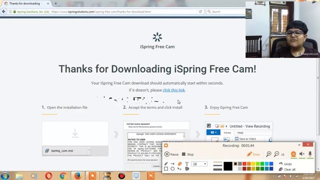
Task: Open a new browser tab
Action: click(x=55, y=3)
